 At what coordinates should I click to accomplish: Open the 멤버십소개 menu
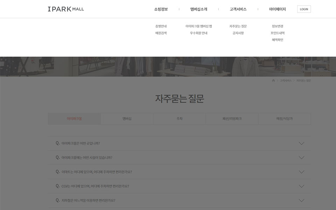click(199, 9)
